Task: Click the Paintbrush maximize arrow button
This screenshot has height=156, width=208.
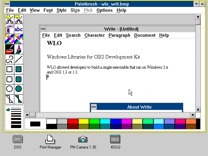Action: (x=202, y=4)
